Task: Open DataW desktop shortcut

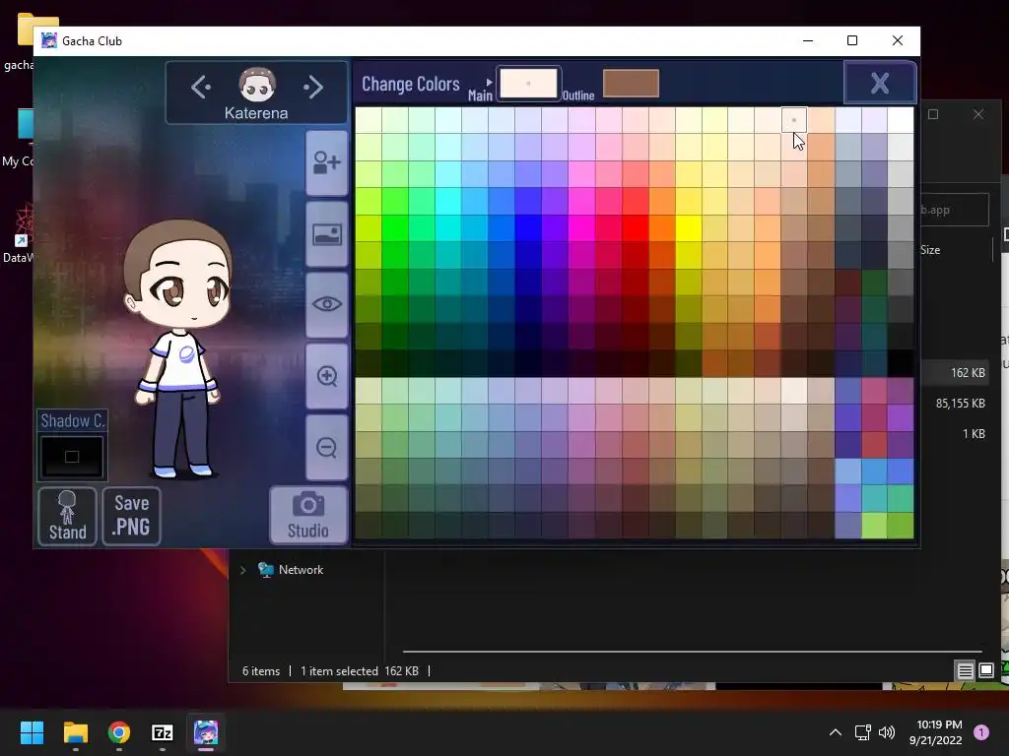Action: click(x=18, y=233)
